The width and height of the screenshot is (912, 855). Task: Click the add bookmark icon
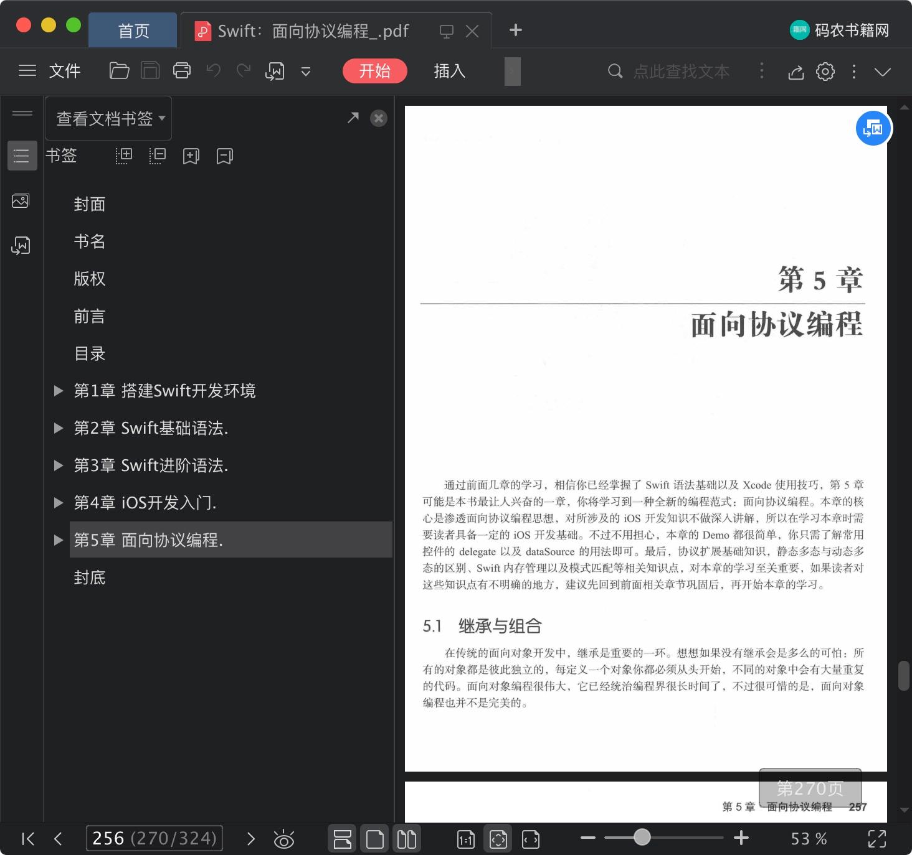(x=191, y=156)
